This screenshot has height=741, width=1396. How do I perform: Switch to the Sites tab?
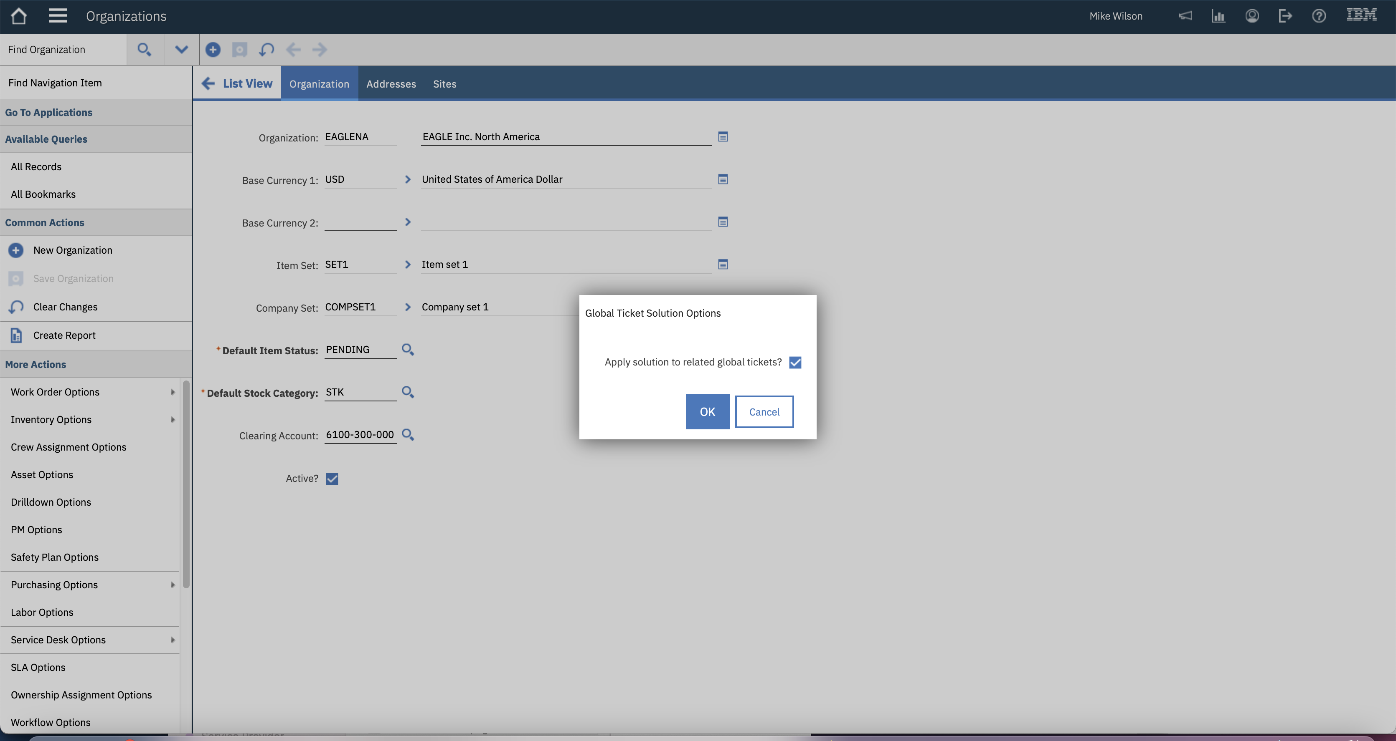pyautogui.click(x=444, y=83)
